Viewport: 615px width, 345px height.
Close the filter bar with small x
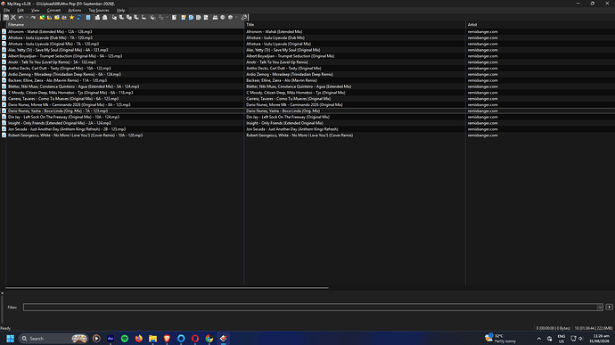[x=2, y=293]
